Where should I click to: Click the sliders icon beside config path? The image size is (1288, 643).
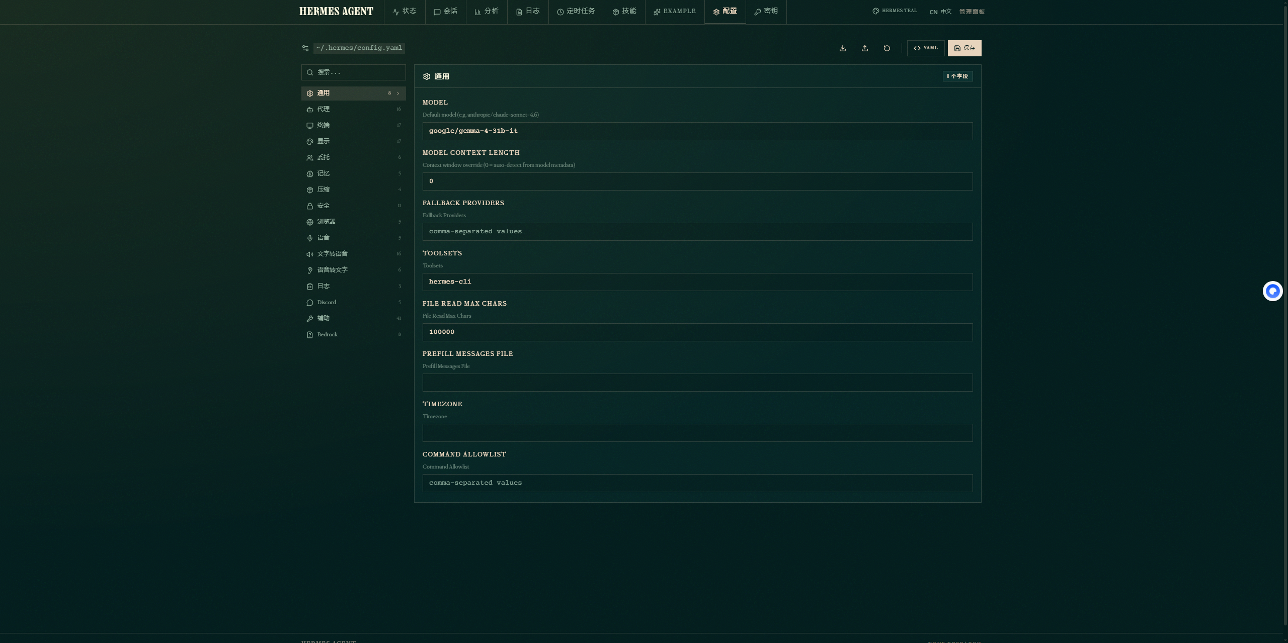tap(305, 48)
